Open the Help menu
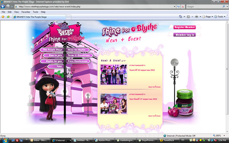The image size is (229, 143). click(43, 12)
